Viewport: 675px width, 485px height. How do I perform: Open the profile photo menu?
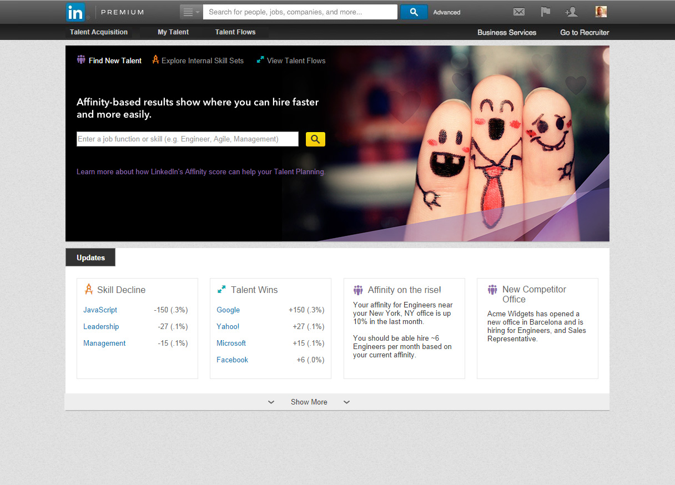click(x=601, y=12)
